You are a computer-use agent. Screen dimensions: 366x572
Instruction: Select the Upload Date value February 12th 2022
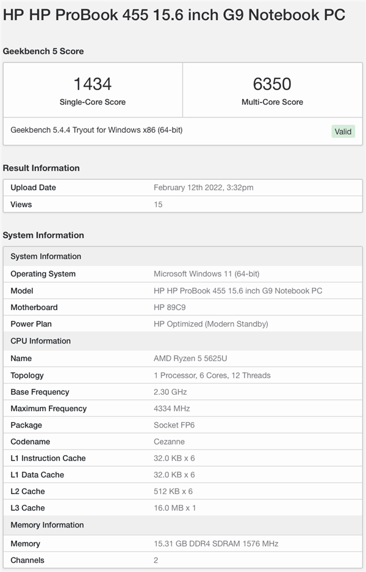coord(203,188)
